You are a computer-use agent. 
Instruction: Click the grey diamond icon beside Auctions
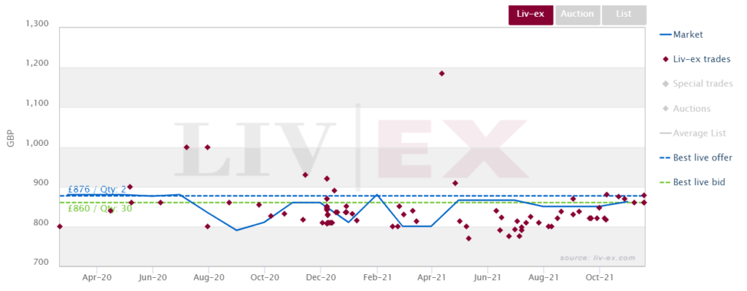[x=665, y=109]
